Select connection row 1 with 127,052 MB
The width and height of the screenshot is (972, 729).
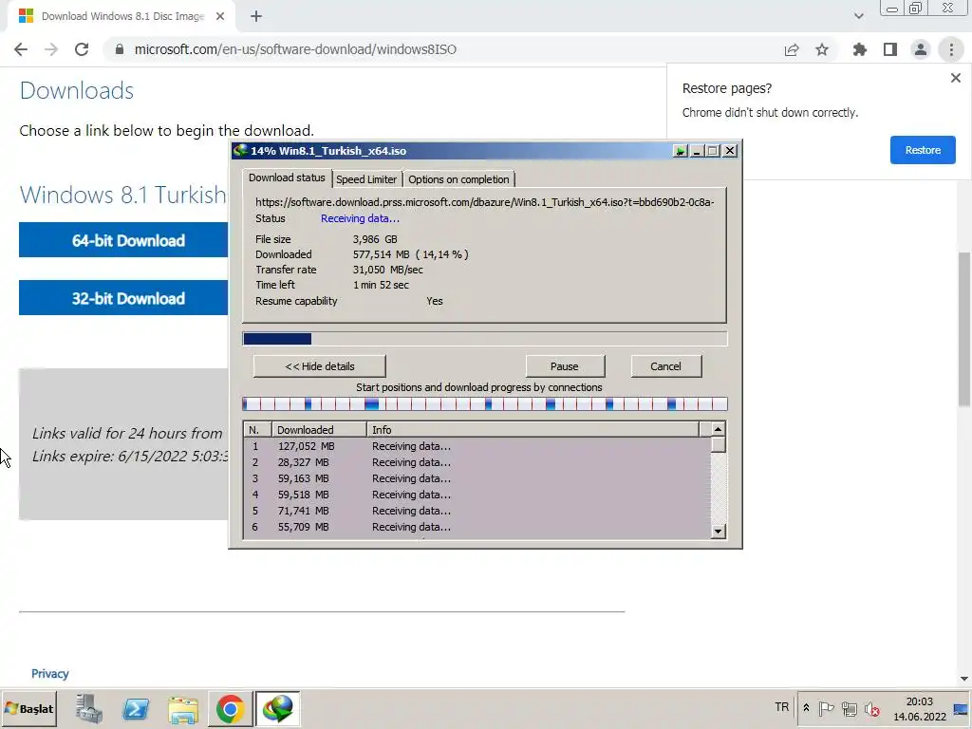click(477, 446)
